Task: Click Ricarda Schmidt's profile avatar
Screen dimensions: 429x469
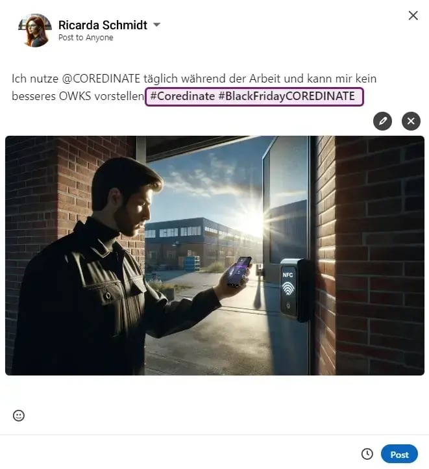Action: tap(36, 30)
